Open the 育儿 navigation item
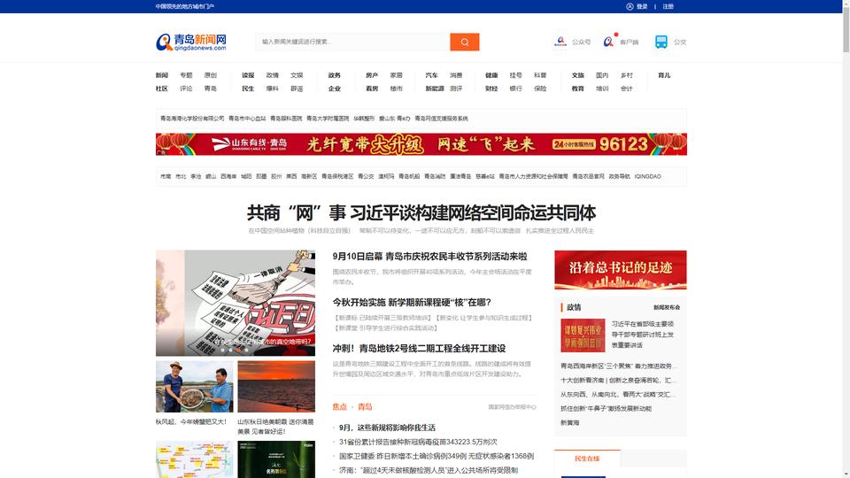850x478 pixels. point(664,75)
